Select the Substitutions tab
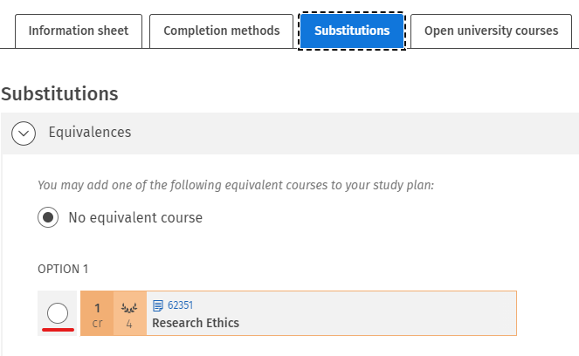Image resolution: width=579 pixels, height=356 pixels. coord(352,31)
